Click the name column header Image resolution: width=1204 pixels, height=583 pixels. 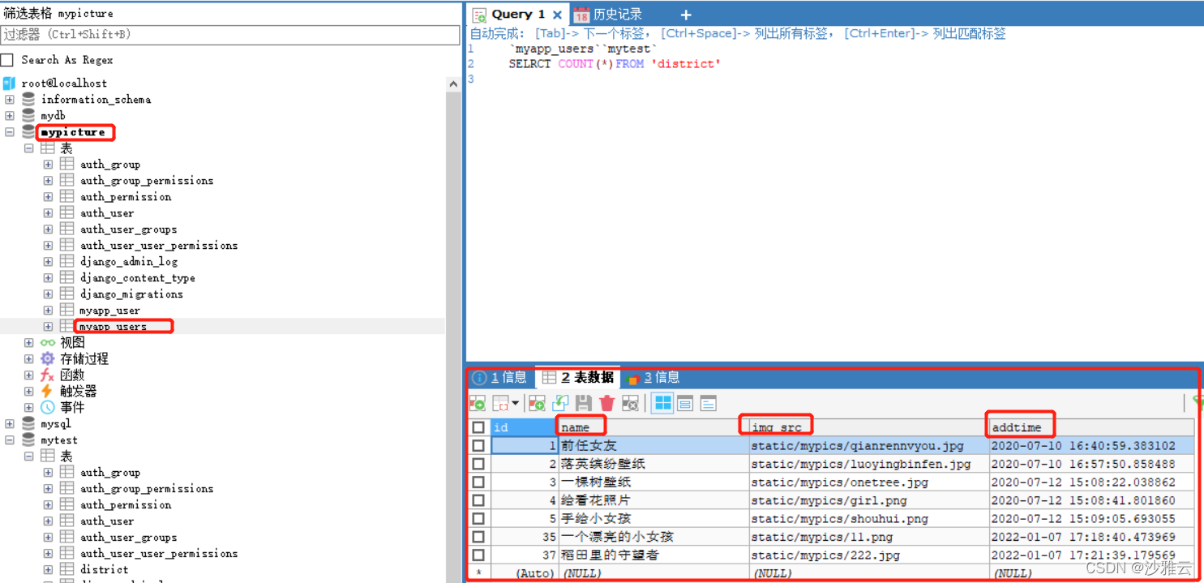click(x=653, y=427)
